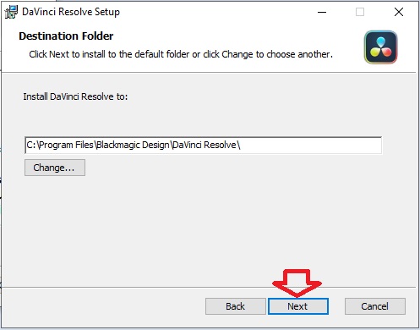420x330 pixels.
Task: Click the Next button to continue installation
Action: [x=298, y=306]
